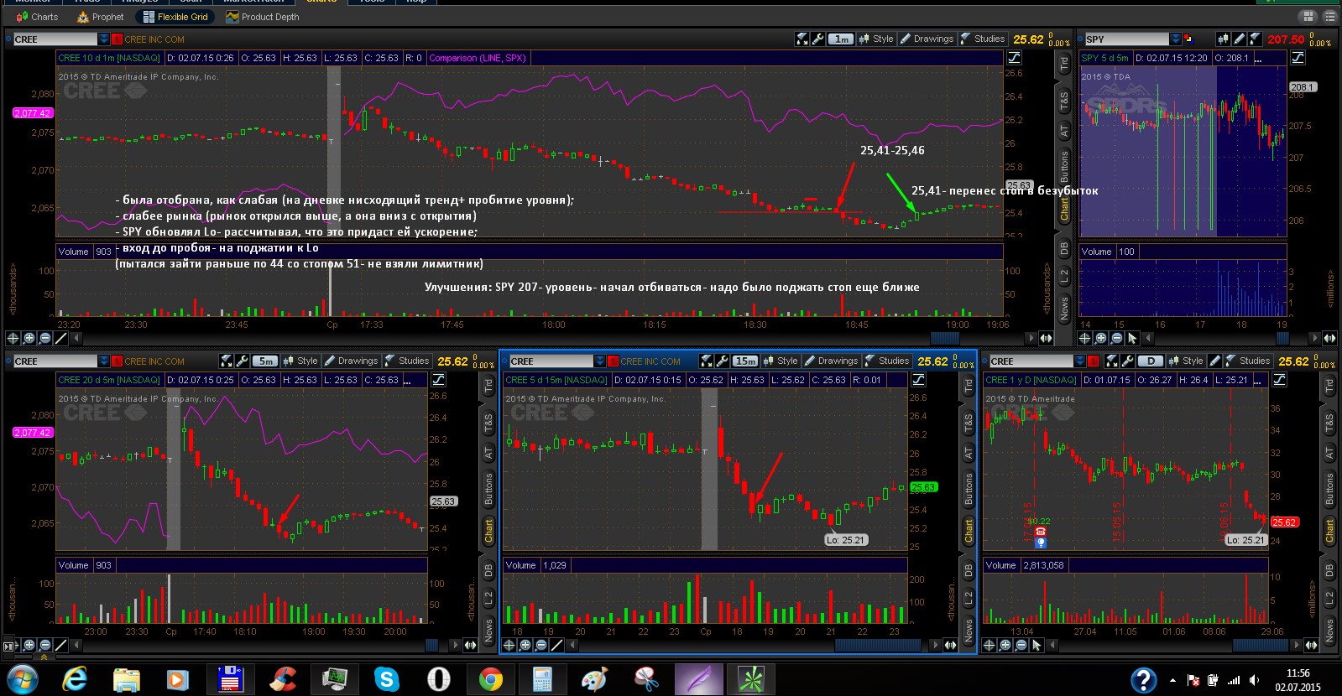1342x696 pixels.
Task: Toggle horizontal expand arrows under the daily chart
Action: click(x=1311, y=645)
